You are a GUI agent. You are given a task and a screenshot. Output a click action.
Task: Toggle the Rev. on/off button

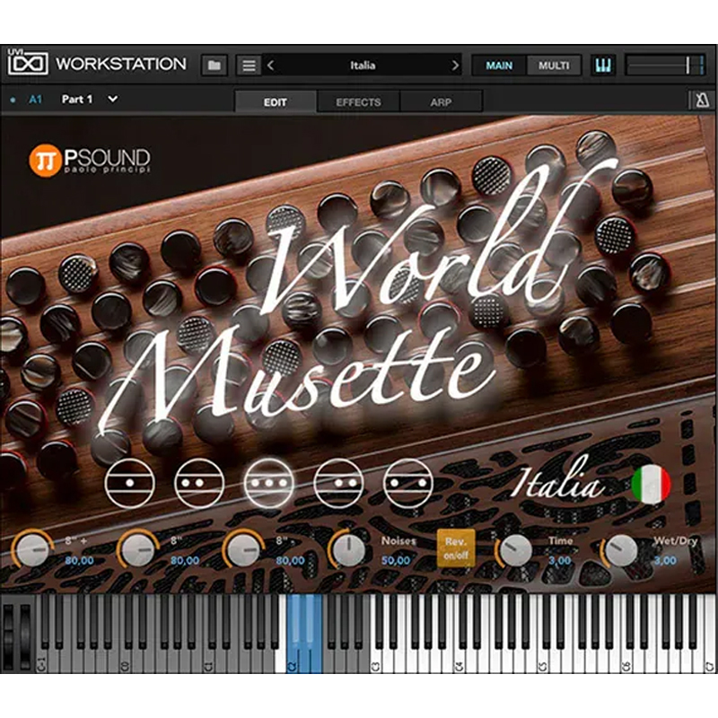click(x=456, y=547)
